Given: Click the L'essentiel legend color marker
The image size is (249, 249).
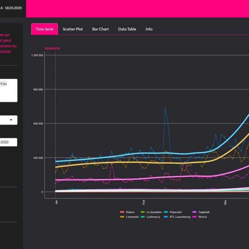Looking at the screenshot, I should 122,217.
